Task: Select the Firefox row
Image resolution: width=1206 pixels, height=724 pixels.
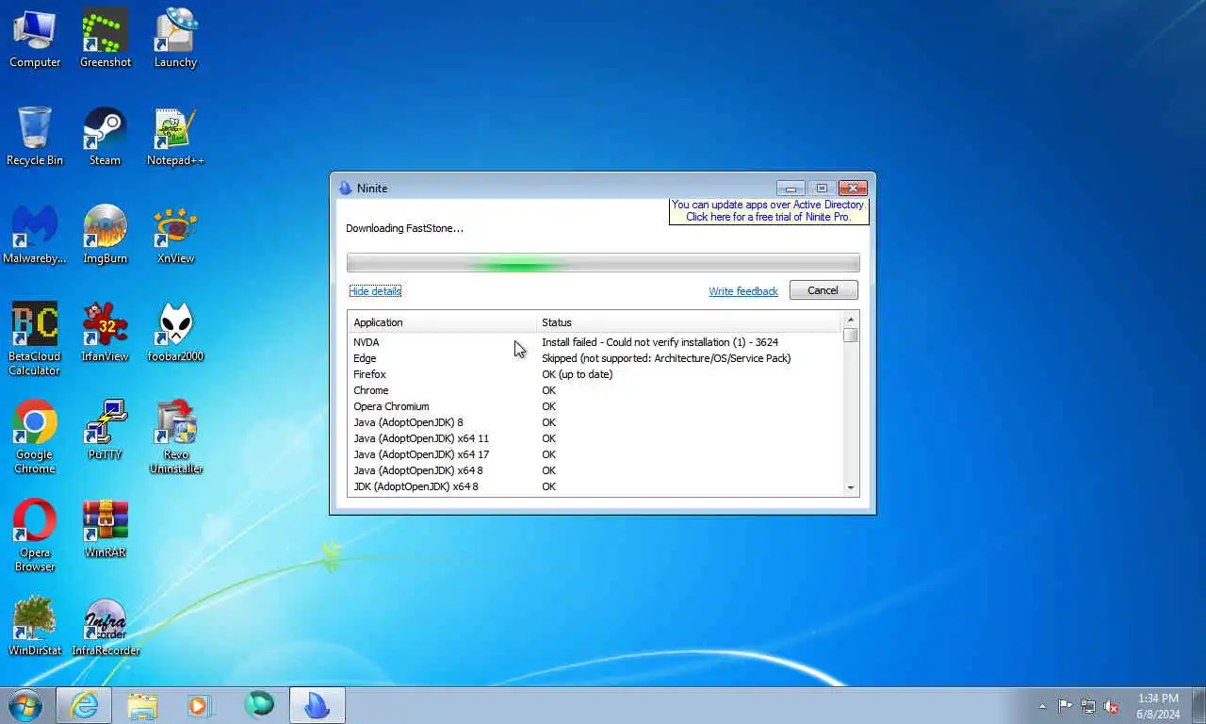Action: click(x=595, y=374)
